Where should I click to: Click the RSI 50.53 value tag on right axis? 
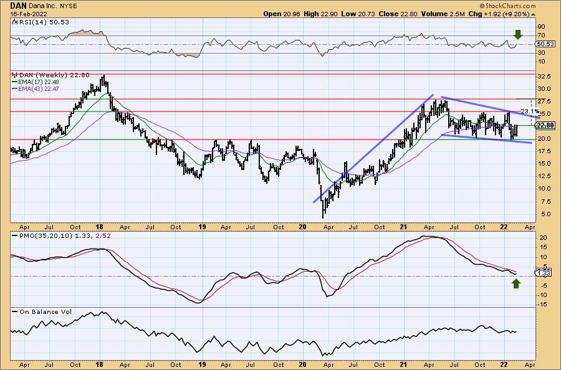pos(545,44)
